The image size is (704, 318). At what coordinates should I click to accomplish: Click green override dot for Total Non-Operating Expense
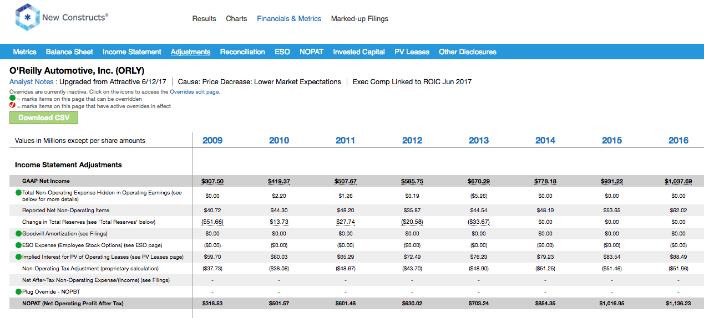click(x=18, y=193)
